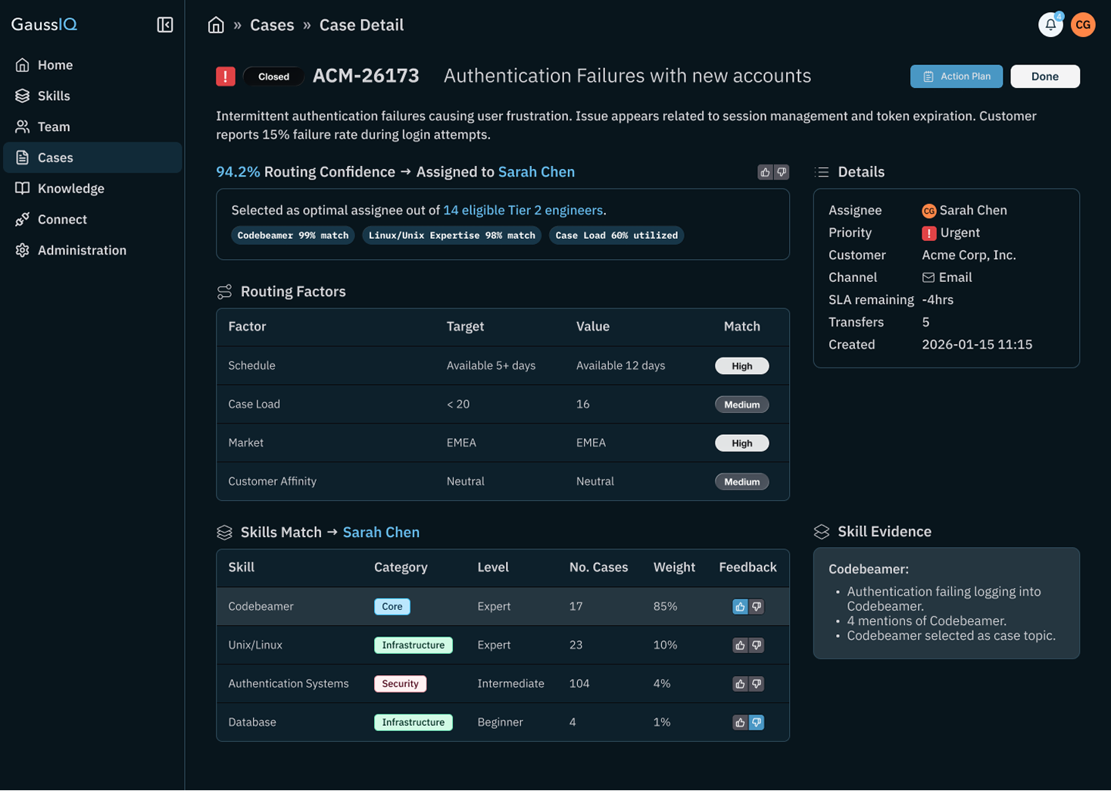The image size is (1111, 791).
Task: Thumbs down the Database skill row
Action: [x=757, y=723]
